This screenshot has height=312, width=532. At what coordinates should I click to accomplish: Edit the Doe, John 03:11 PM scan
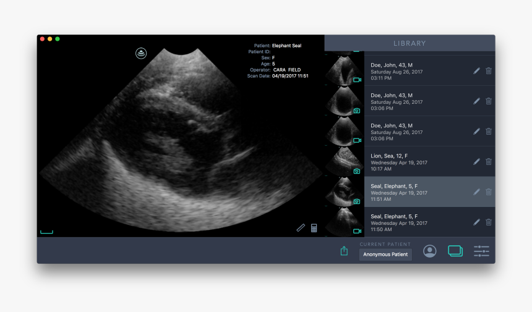[x=476, y=70]
